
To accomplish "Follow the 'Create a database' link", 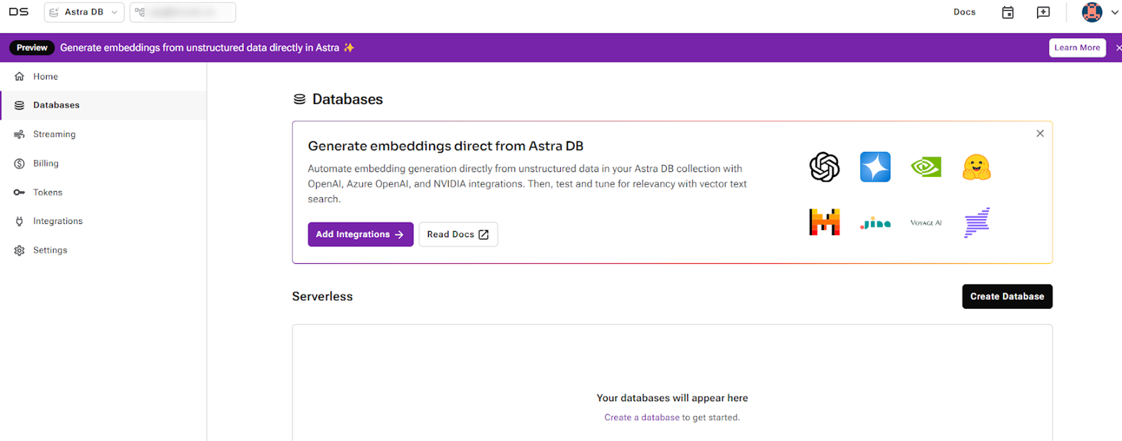I will (642, 417).
